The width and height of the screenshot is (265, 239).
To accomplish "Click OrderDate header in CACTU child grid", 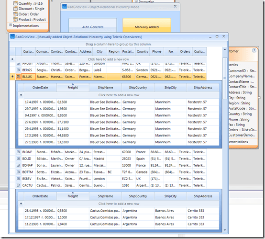I will 40,196.
